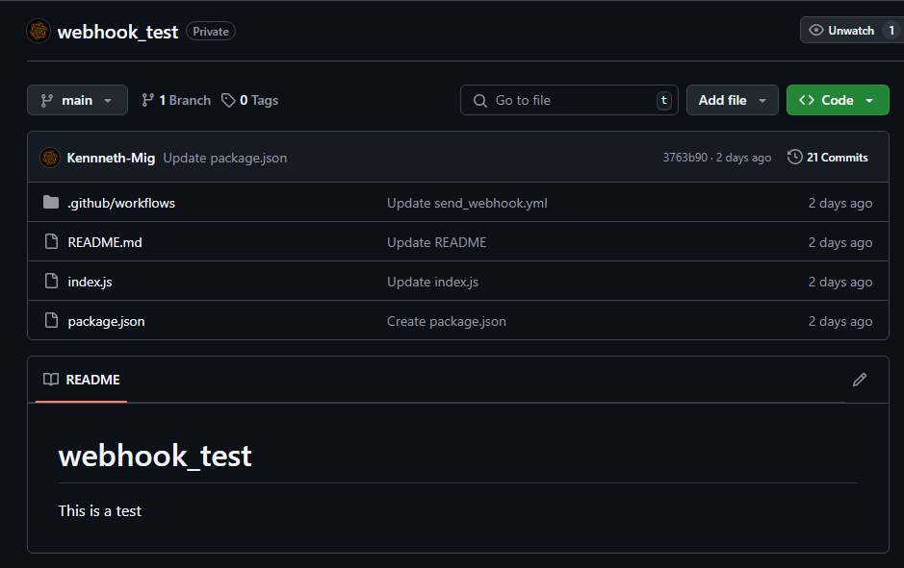Open the Kennneth-Mig profile link

(x=111, y=158)
